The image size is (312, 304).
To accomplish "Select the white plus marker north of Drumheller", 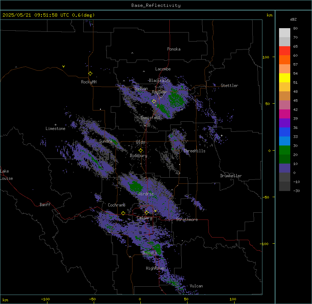I will pyautogui.click(x=222, y=135).
